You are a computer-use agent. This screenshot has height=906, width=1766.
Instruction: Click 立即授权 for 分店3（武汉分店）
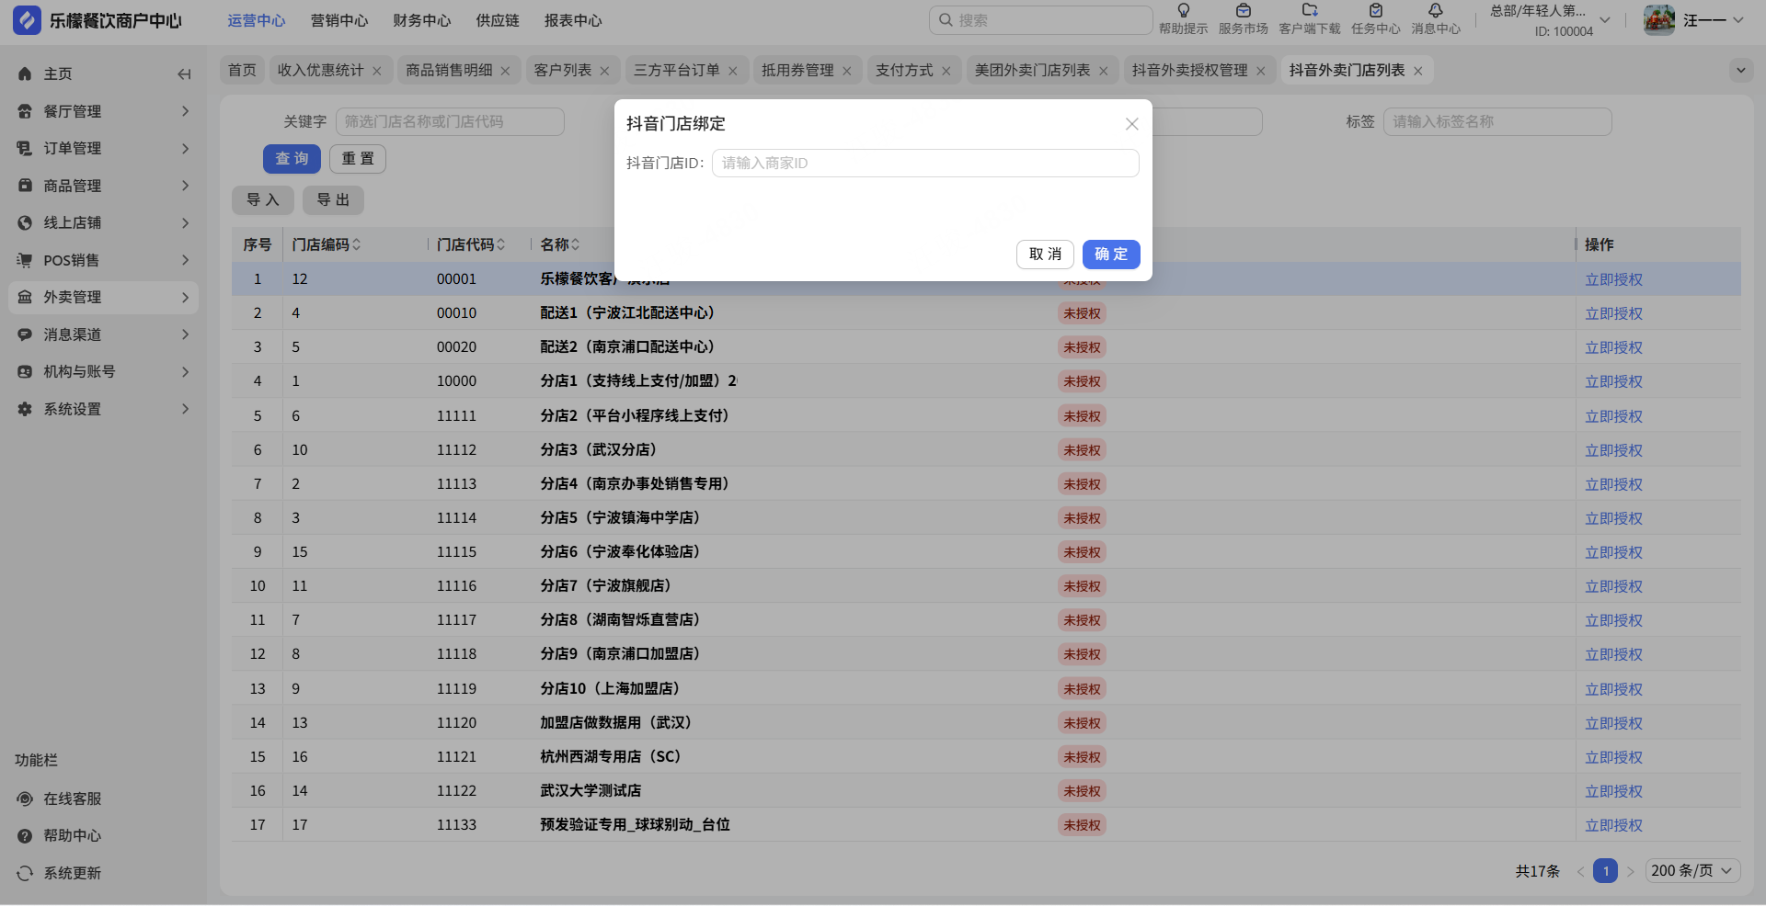[x=1613, y=451]
